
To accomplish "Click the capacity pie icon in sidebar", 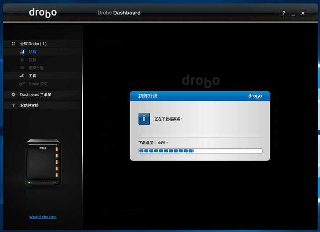I will [x=22, y=60].
